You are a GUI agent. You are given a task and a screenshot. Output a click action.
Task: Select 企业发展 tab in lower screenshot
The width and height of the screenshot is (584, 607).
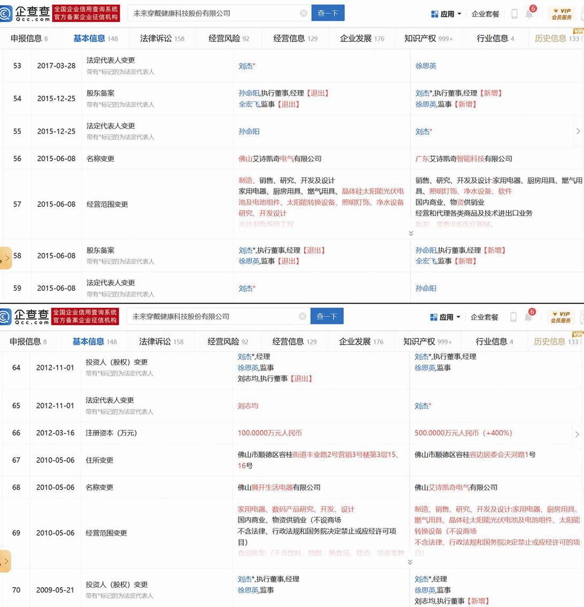click(361, 342)
